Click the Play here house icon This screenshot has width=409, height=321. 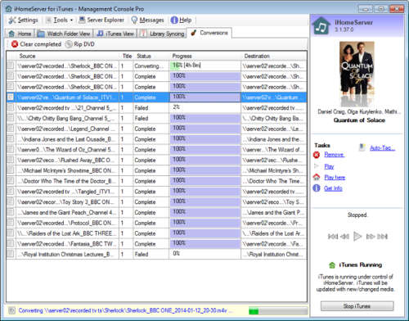click(317, 177)
